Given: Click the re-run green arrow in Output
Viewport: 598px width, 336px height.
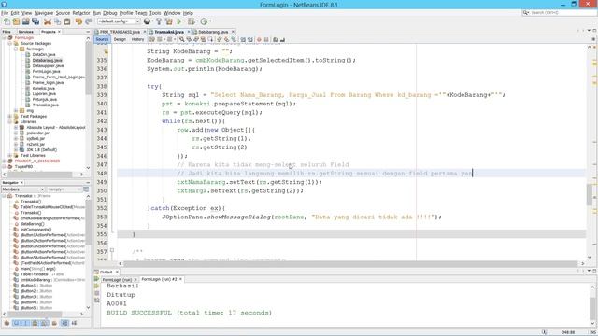Looking at the screenshot, I should (x=97, y=279).
